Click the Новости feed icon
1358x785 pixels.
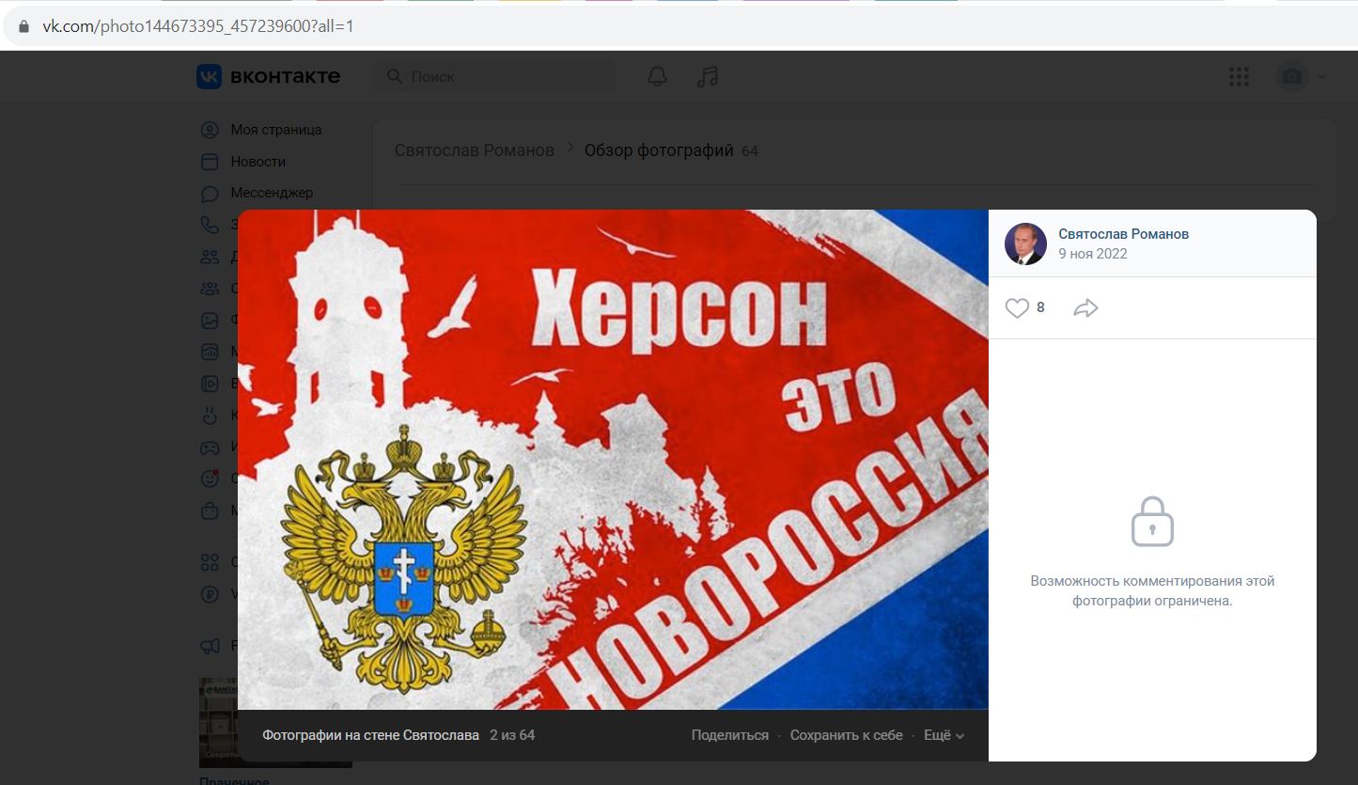click(211, 162)
